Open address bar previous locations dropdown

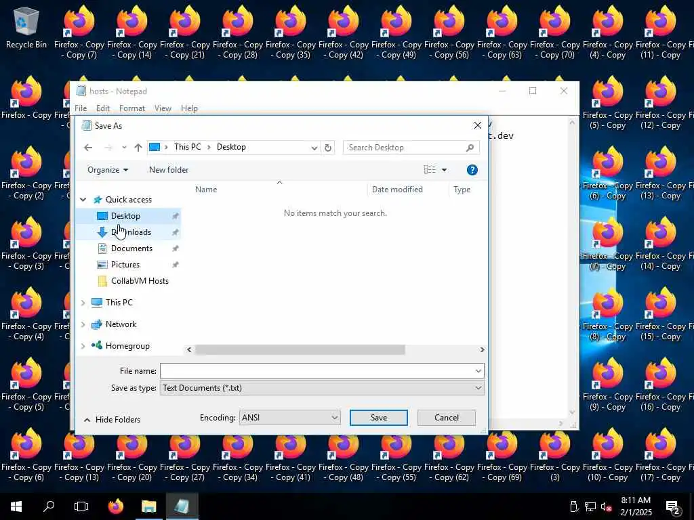click(x=314, y=148)
